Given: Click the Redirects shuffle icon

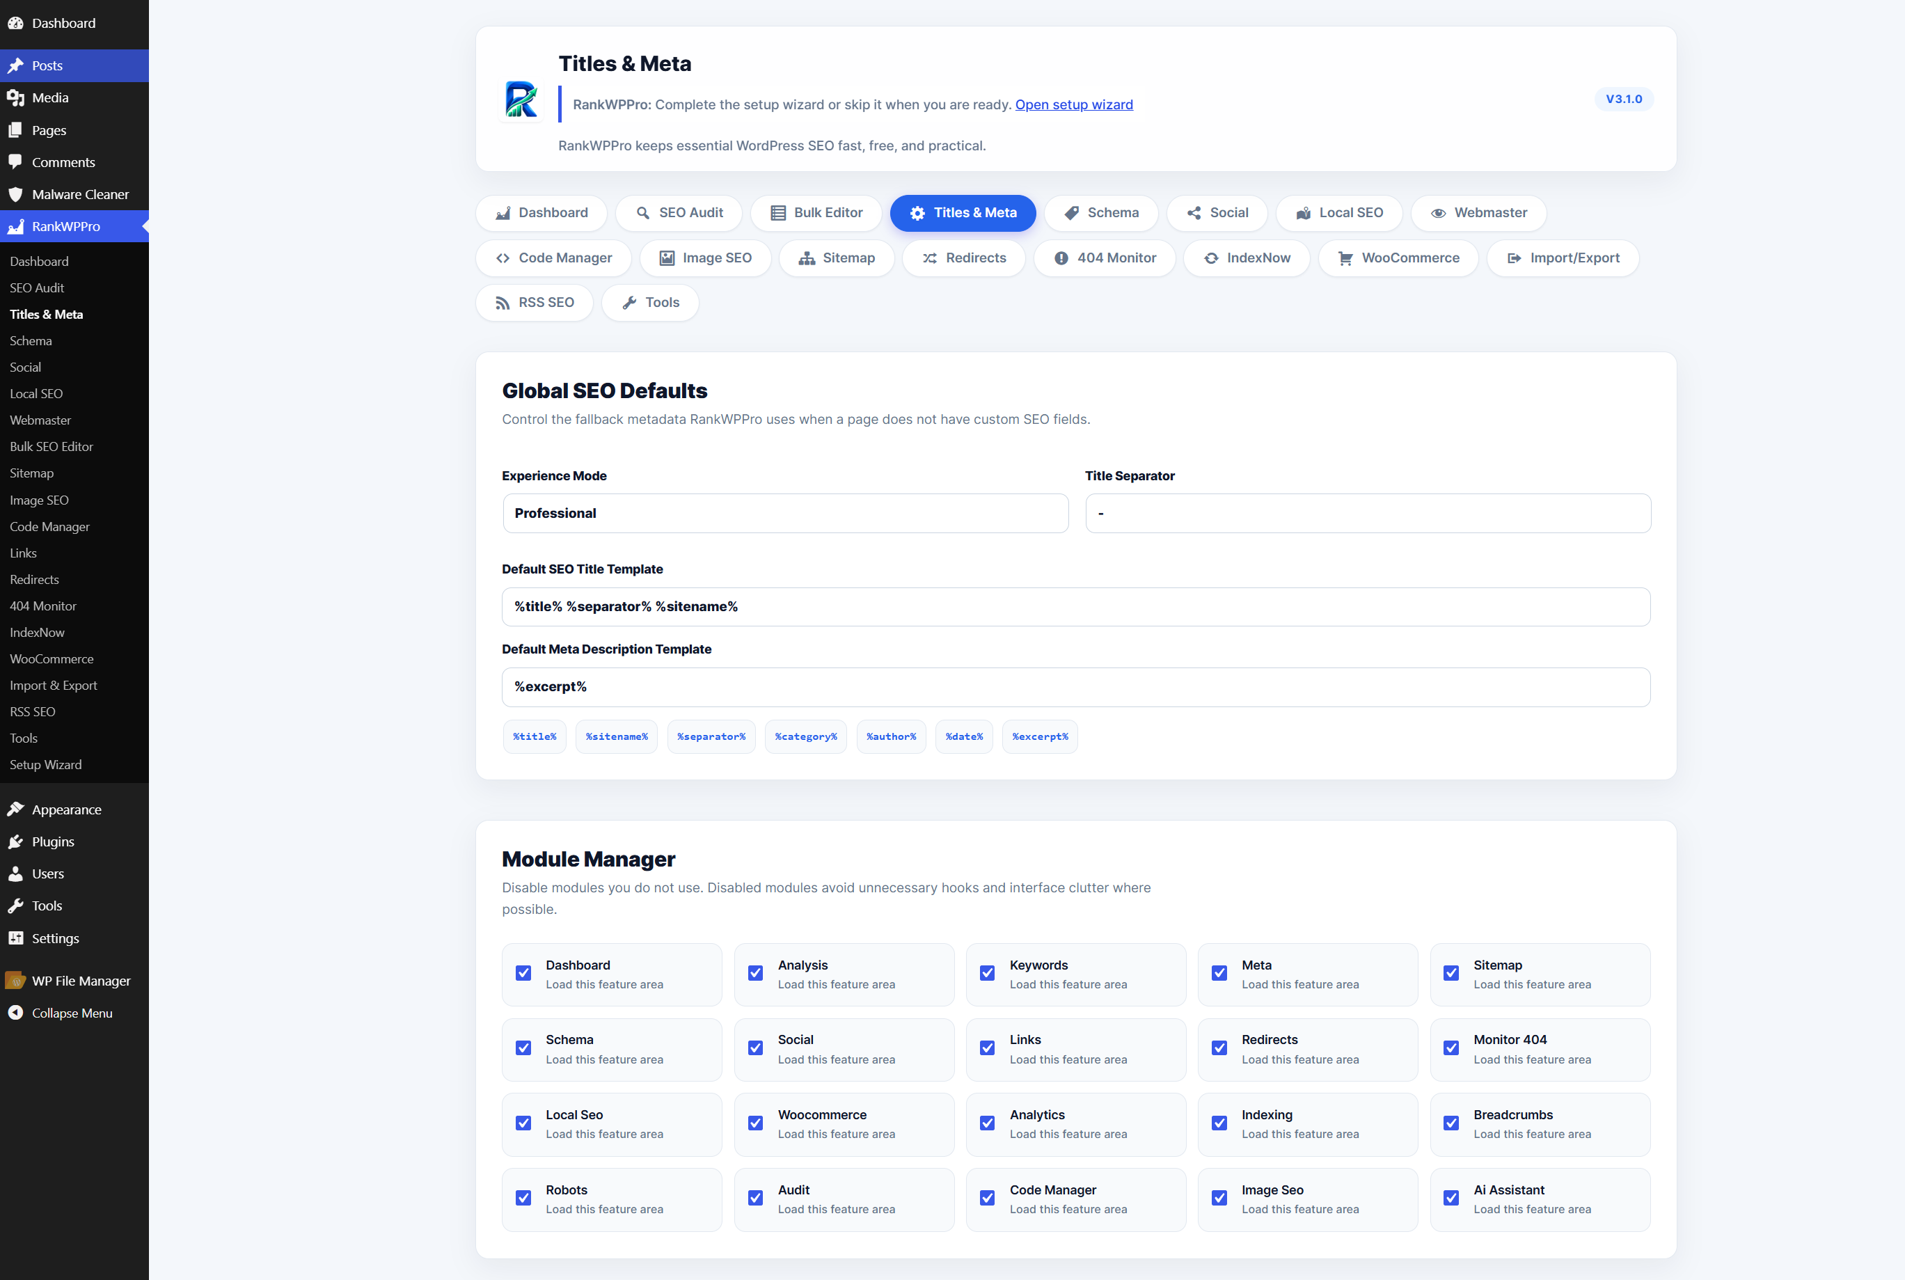Looking at the screenshot, I should 930,258.
